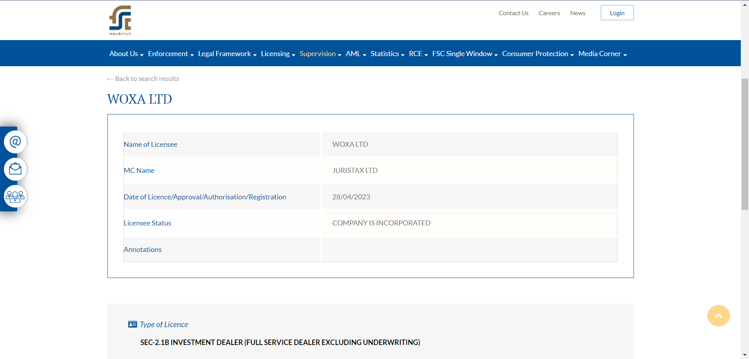Click the licence card icon beside Type of Licence
The width and height of the screenshot is (749, 359).
(133, 324)
